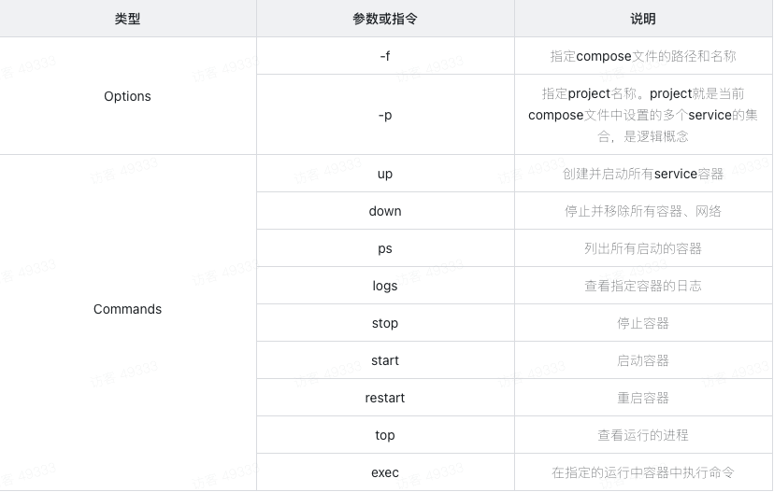This screenshot has width=774, height=492.
Task: Click the 指定compose文件的路径和名称 description
Action: point(643,56)
